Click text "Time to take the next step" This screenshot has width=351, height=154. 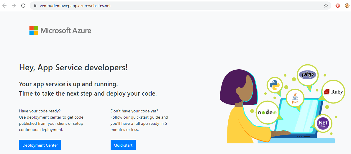56,94
